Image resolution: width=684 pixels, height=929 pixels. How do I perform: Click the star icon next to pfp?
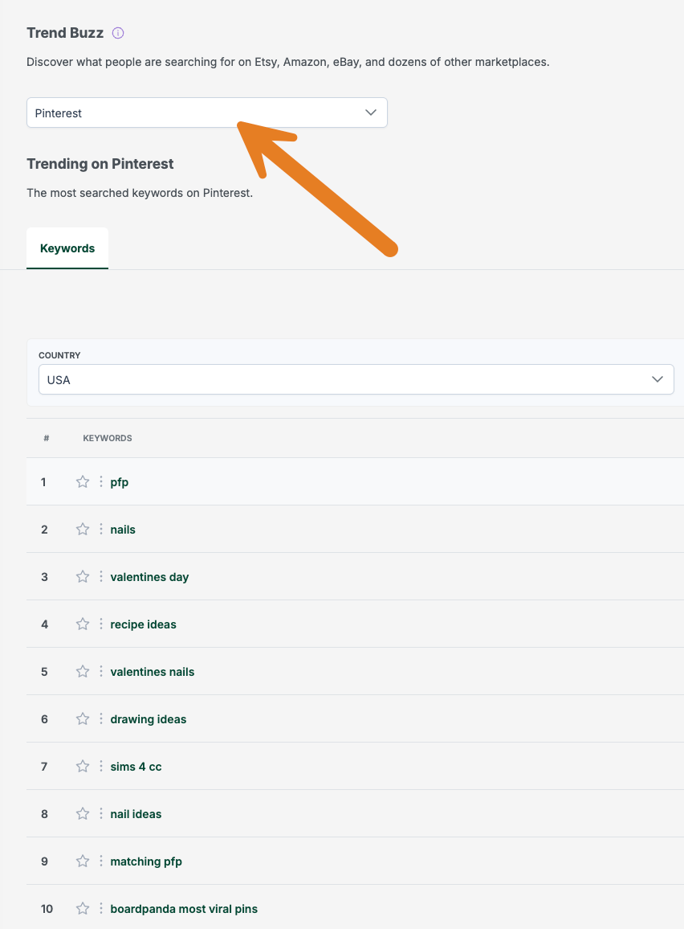point(82,481)
